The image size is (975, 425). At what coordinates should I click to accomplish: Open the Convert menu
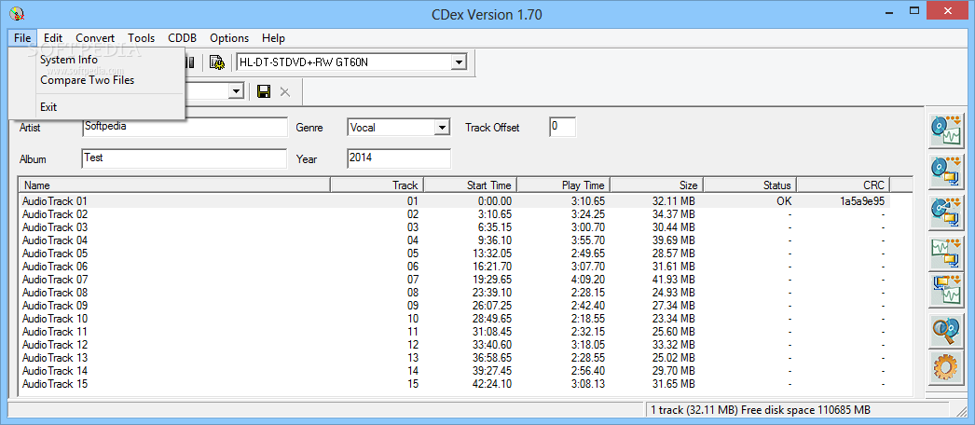(95, 38)
